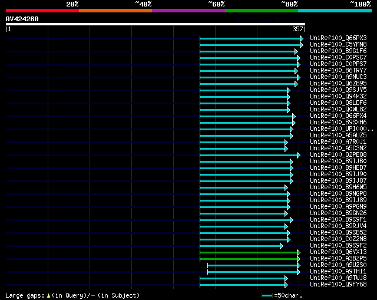Open the UniRef100_A9U2S0 entry
Screen dimensions: 377x300
pos(338,265)
